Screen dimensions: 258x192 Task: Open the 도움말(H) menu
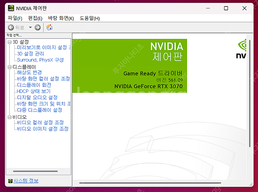coord(90,18)
